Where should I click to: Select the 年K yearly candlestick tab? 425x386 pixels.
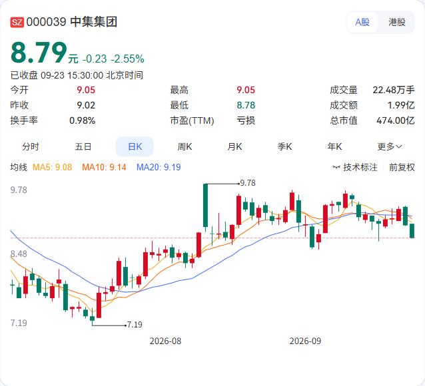pos(334,147)
